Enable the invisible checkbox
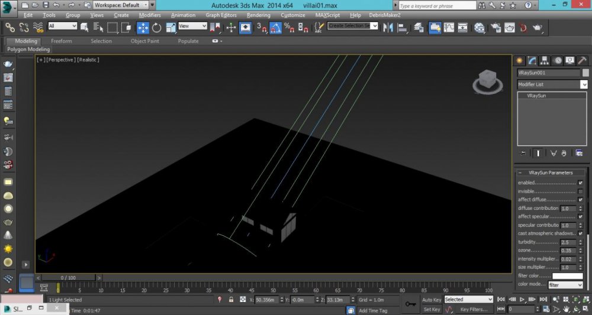The width and height of the screenshot is (592, 315). (x=580, y=191)
